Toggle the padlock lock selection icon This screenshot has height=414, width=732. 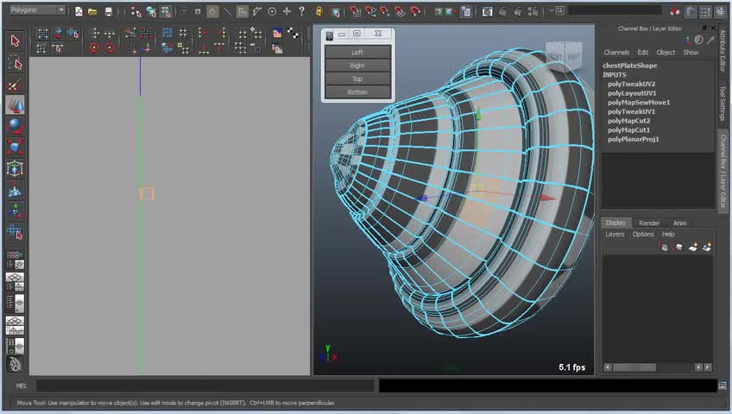point(319,11)
